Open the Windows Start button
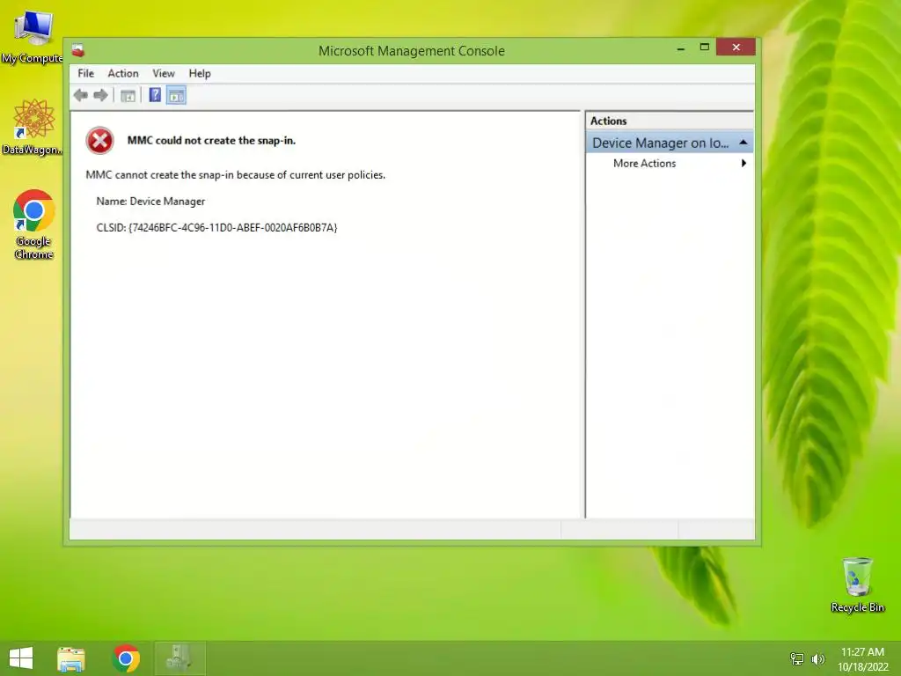This screenshot has width=901, height=676. pos(21,658)
